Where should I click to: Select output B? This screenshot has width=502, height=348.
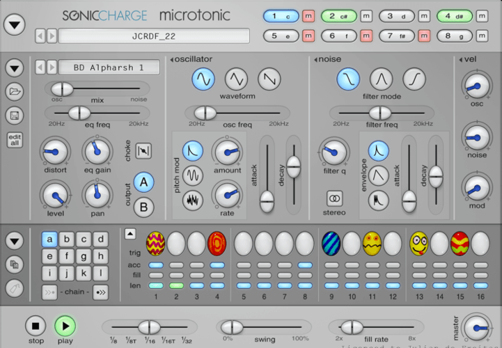point(143,207)
